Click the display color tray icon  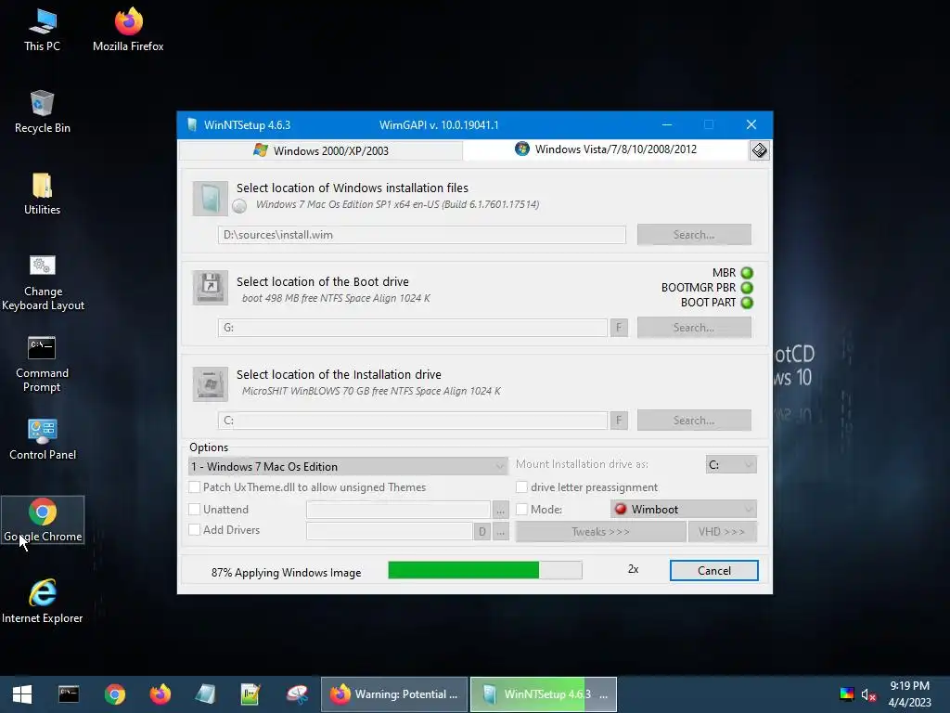[x=847, y=694]
